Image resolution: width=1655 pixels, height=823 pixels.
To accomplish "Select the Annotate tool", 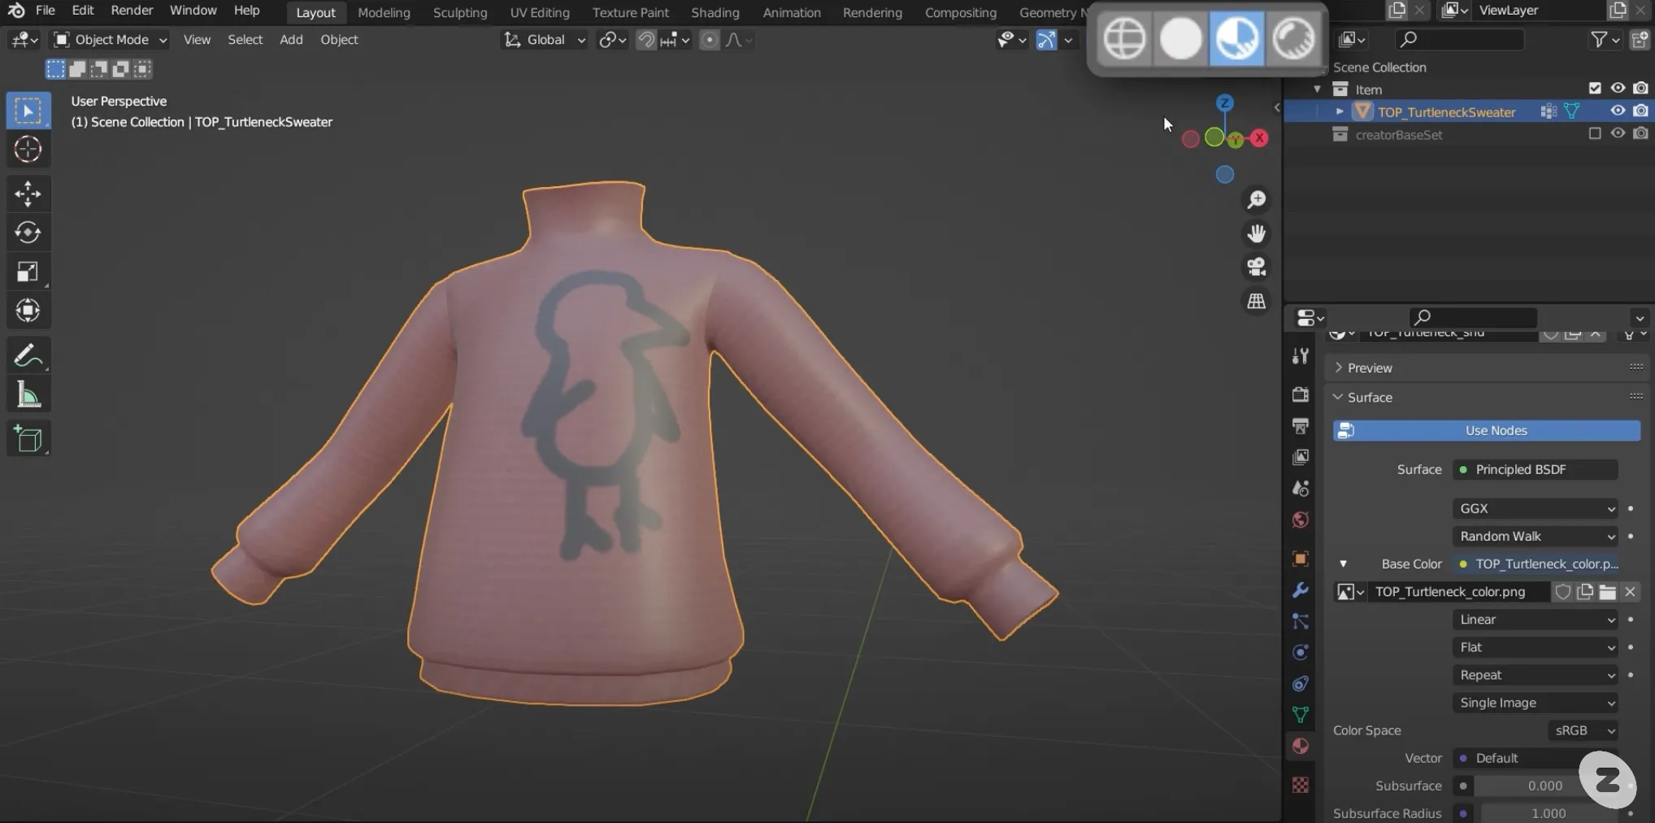I will coord(28,355).
